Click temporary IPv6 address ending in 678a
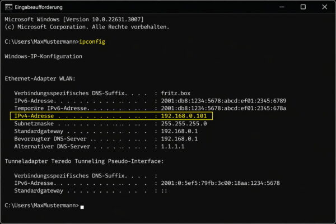Viewport: 336px width, 224px height. (223, 108)
